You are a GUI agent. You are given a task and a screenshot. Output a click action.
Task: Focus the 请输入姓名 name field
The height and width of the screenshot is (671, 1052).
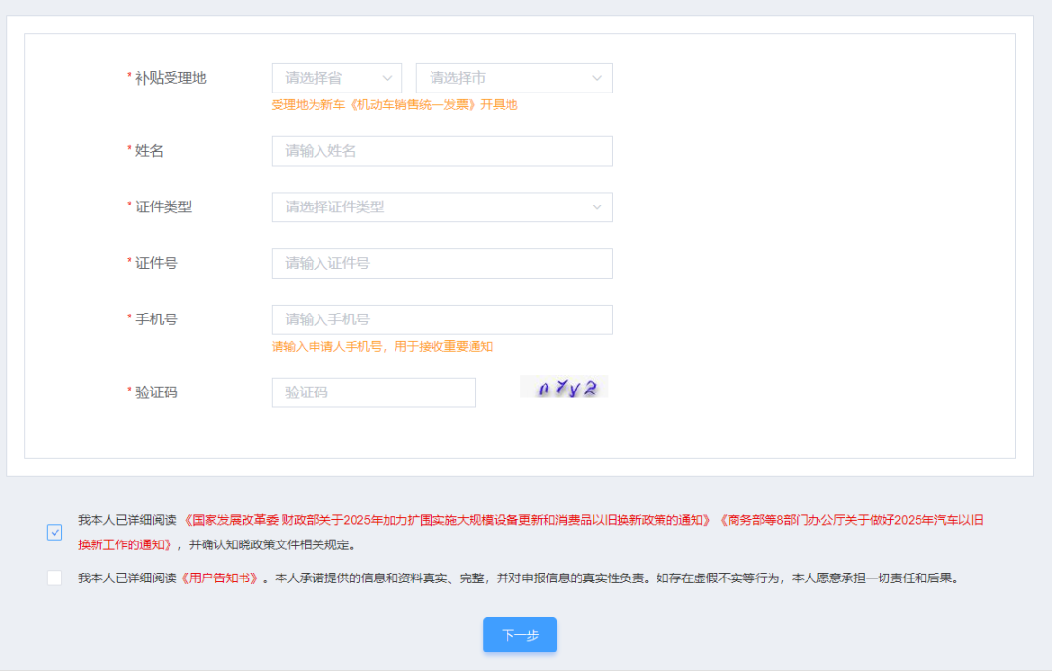441,151
